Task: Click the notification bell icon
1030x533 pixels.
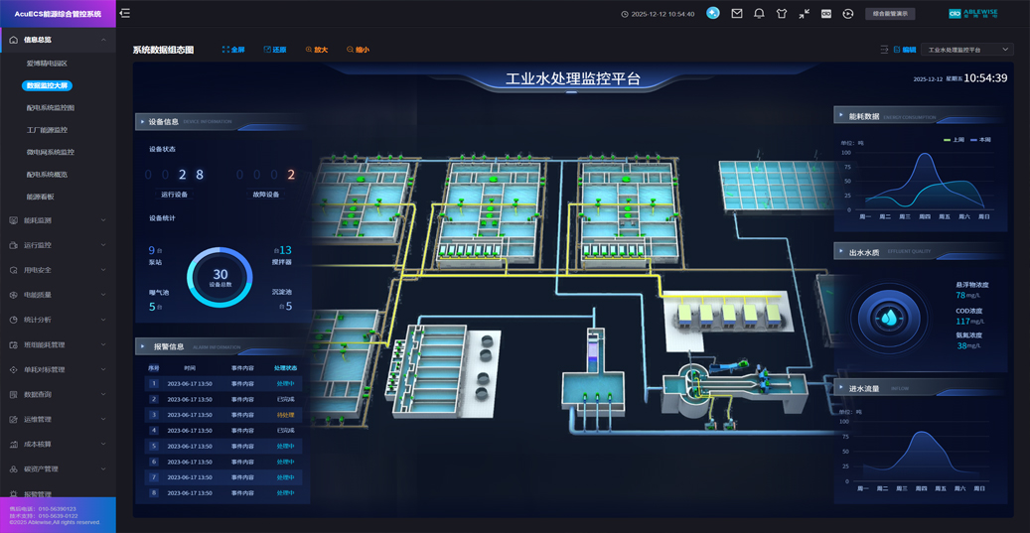Action: [x=759, y=14]
